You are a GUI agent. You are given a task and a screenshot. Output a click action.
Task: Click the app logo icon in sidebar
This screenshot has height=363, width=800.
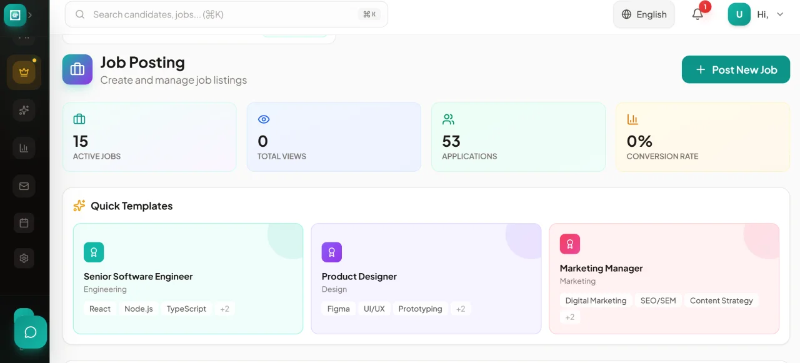point(15,14)
